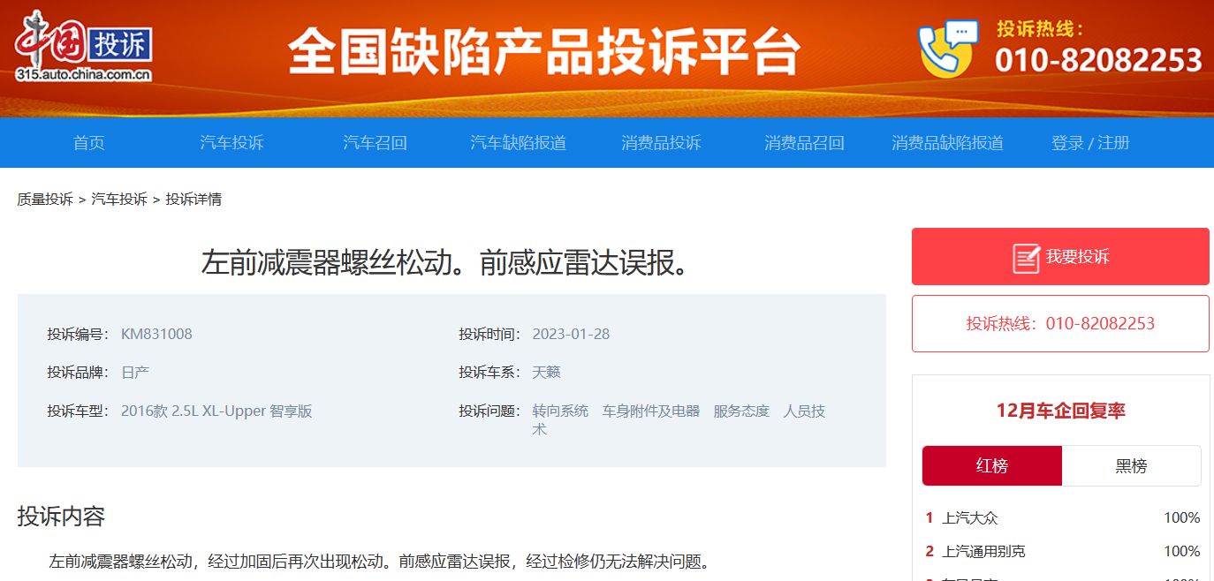Click the 100% rate beside 上汽大众
This screenshot has width=1214, height=581.
click(1181, 518)
